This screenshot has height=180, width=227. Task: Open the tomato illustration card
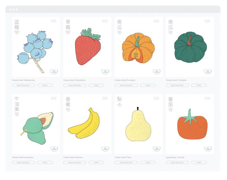190,124
